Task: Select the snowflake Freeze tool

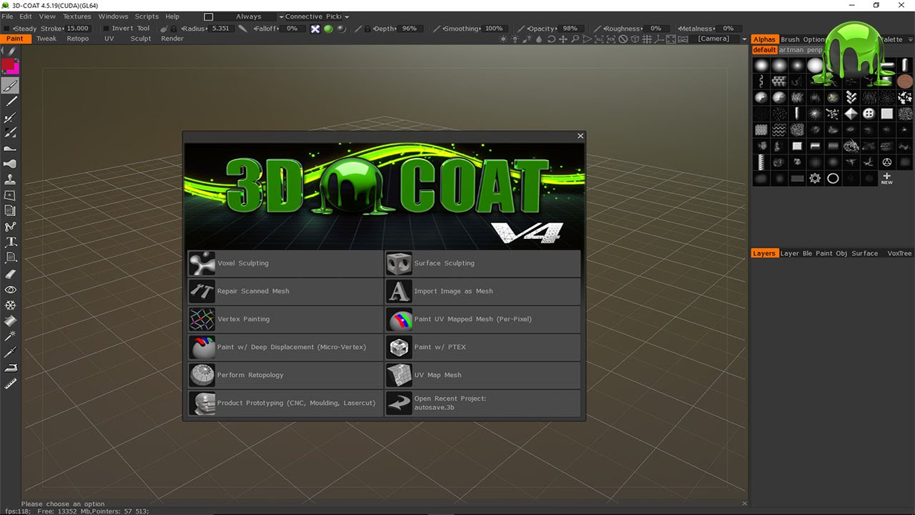Action: [x=10, y=305]
